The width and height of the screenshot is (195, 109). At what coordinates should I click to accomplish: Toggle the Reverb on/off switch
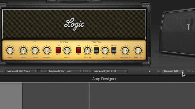(x=58, y=50)
